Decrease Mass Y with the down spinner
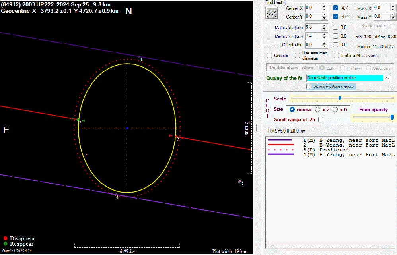This screenshot has width=397, height=255. (x=393, y=18)
